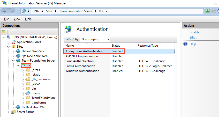
Task: Click the green refresh icon in address bar
Action: tap(207, 11)
